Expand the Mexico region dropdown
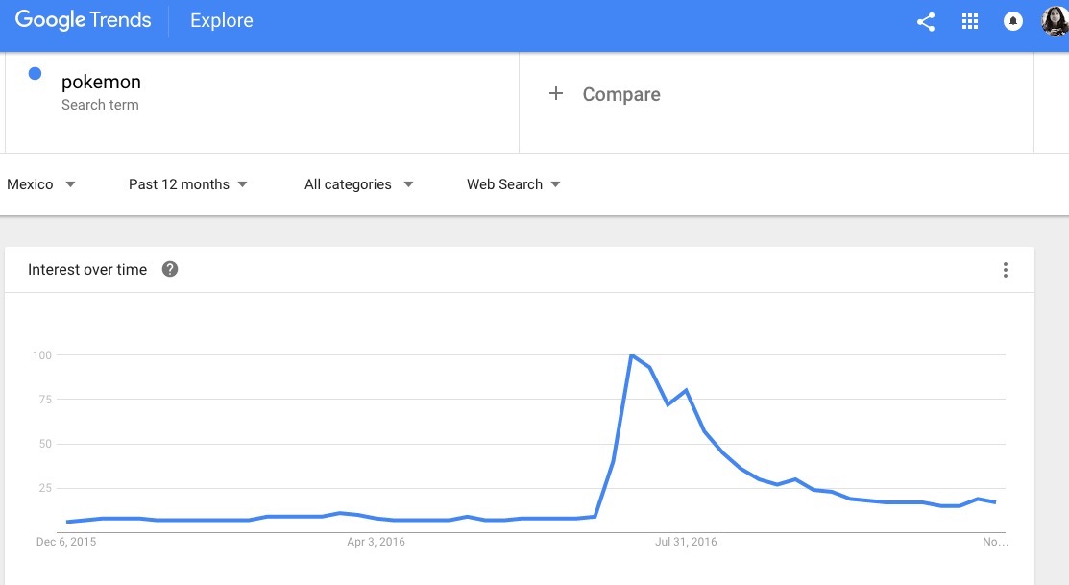 coord(41,184)
